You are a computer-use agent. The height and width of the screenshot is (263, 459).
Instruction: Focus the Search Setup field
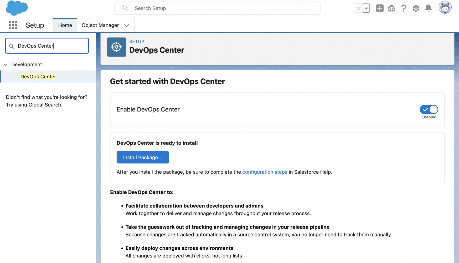pyautogui.click(x=217, y=8)
